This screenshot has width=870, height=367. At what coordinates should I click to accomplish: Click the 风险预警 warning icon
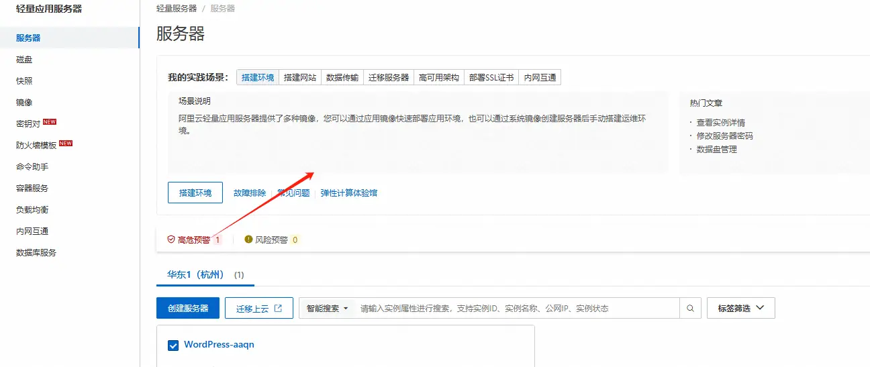click(x=248, y=240)
